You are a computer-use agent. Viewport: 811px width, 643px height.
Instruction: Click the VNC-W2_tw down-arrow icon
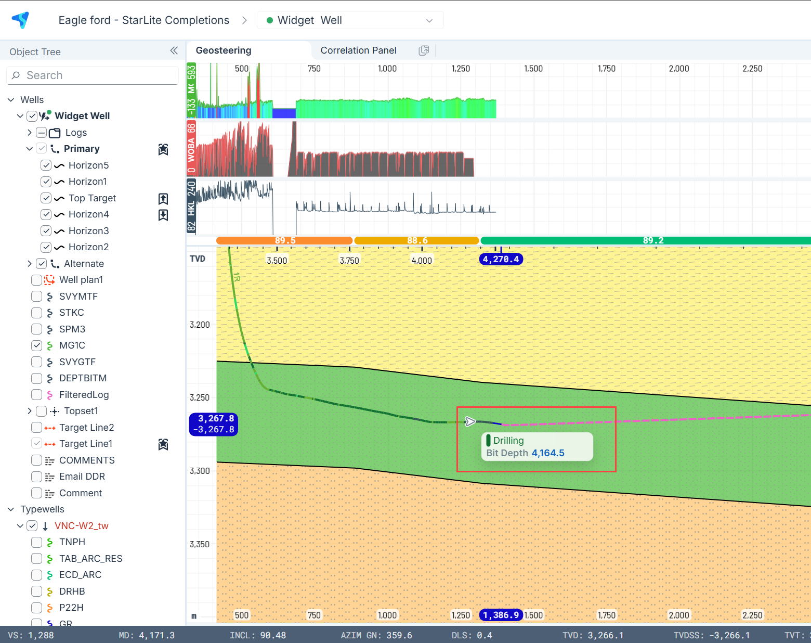pos(45,526)
